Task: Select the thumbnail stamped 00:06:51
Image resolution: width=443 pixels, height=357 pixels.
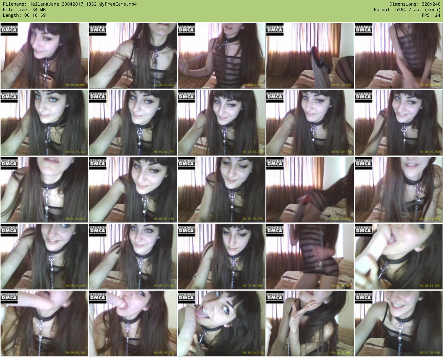Action: (44, 257)
